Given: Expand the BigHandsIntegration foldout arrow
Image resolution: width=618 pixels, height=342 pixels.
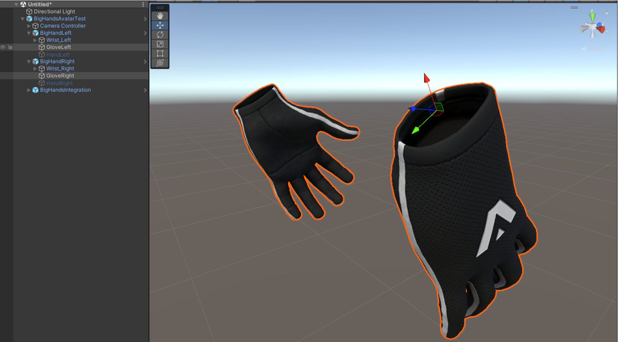Looking at the screenshot, I should (x=29, y=90).
